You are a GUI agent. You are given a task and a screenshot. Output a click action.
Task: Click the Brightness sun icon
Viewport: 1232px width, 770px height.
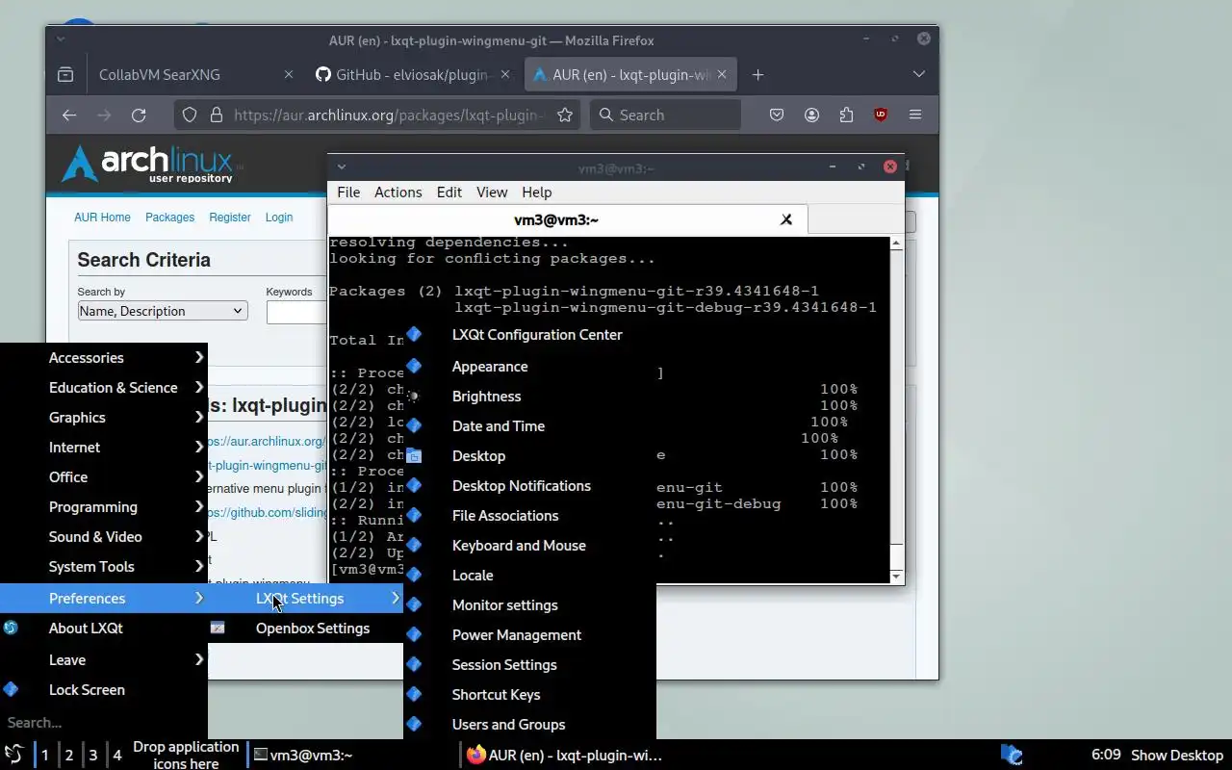pyautogui.click(x=414, y=396)
